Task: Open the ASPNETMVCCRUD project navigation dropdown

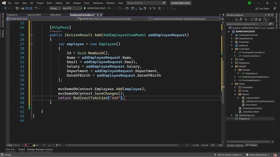Action: point(42,19)
